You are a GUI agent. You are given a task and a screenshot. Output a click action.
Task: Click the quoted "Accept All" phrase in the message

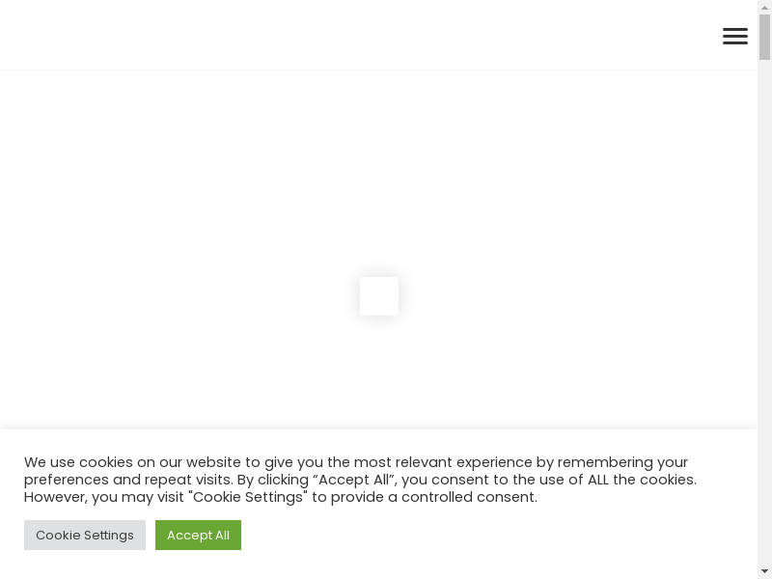click(x=354, y=480)
